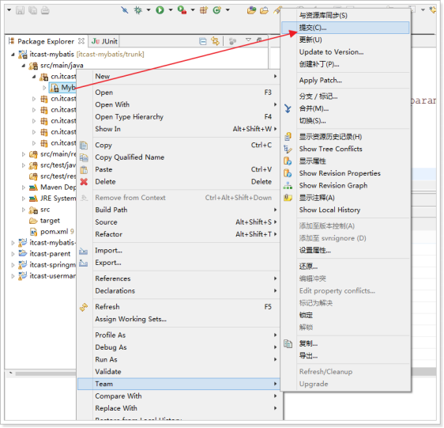Click the Copy icon in the context menu
444x428 pixels.
[84, 146]
